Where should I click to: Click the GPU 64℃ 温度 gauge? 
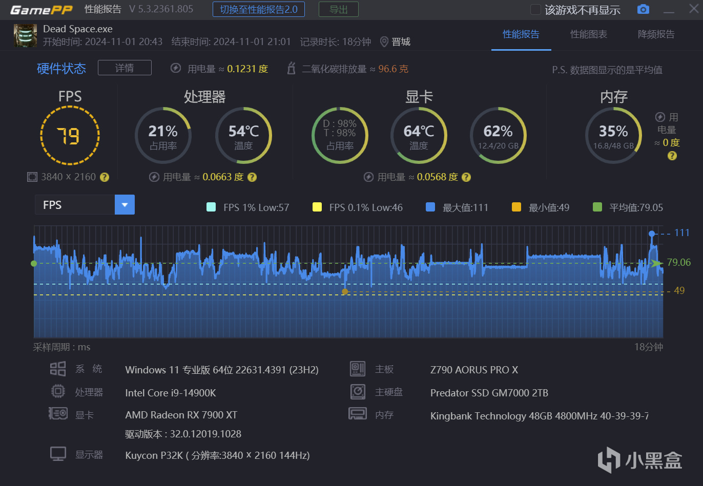419,136
